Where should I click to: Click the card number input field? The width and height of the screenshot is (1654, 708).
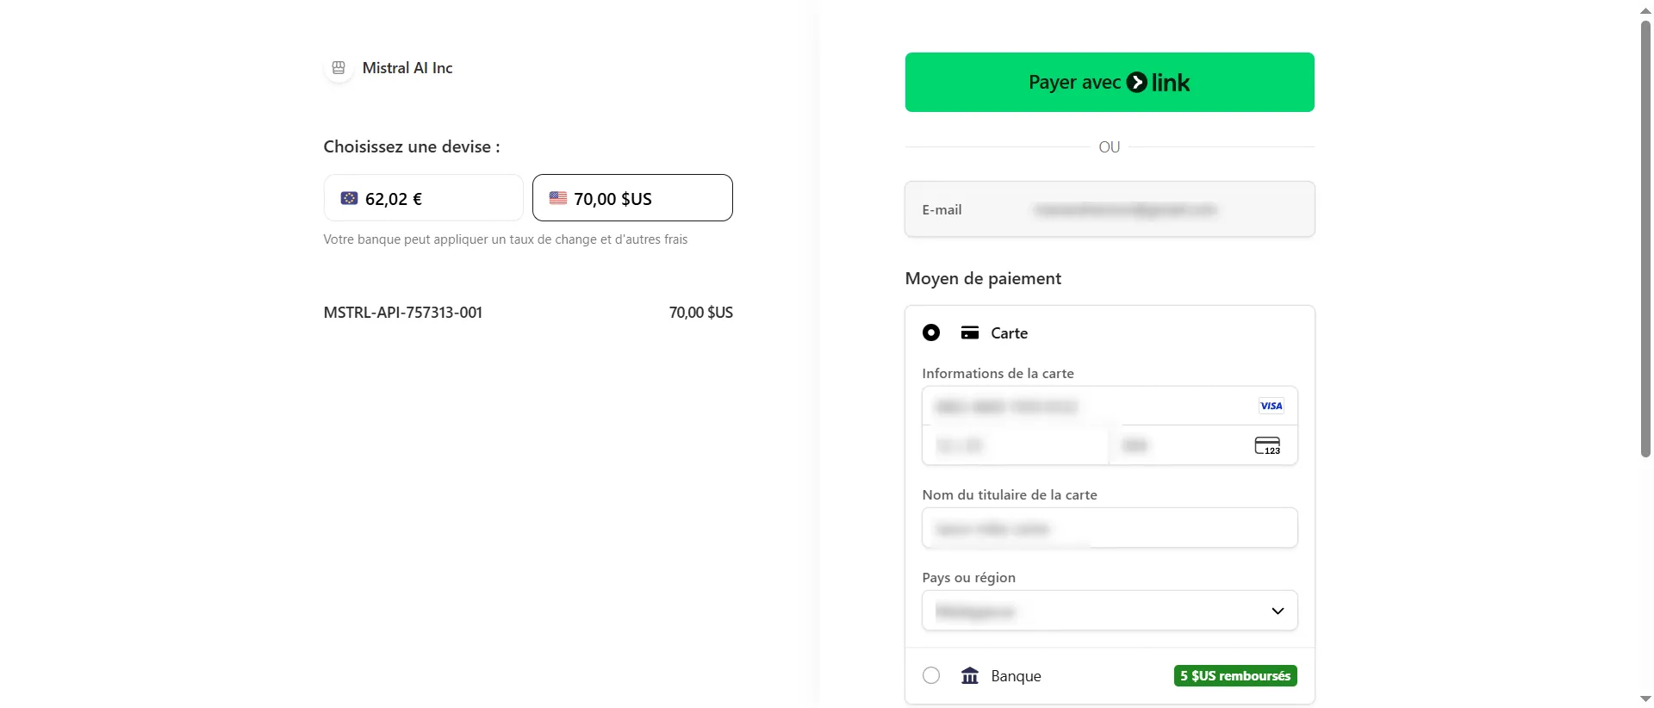pos(1077,406)
